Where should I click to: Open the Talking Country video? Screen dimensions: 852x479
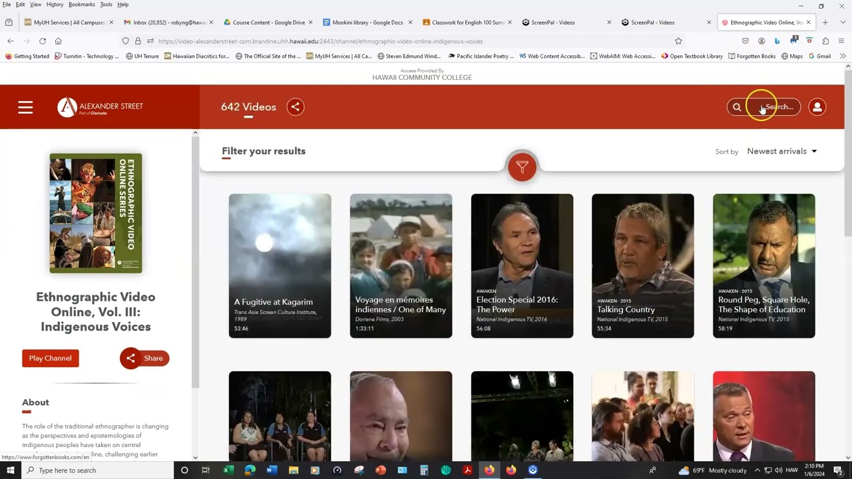(x=643, y=265)
